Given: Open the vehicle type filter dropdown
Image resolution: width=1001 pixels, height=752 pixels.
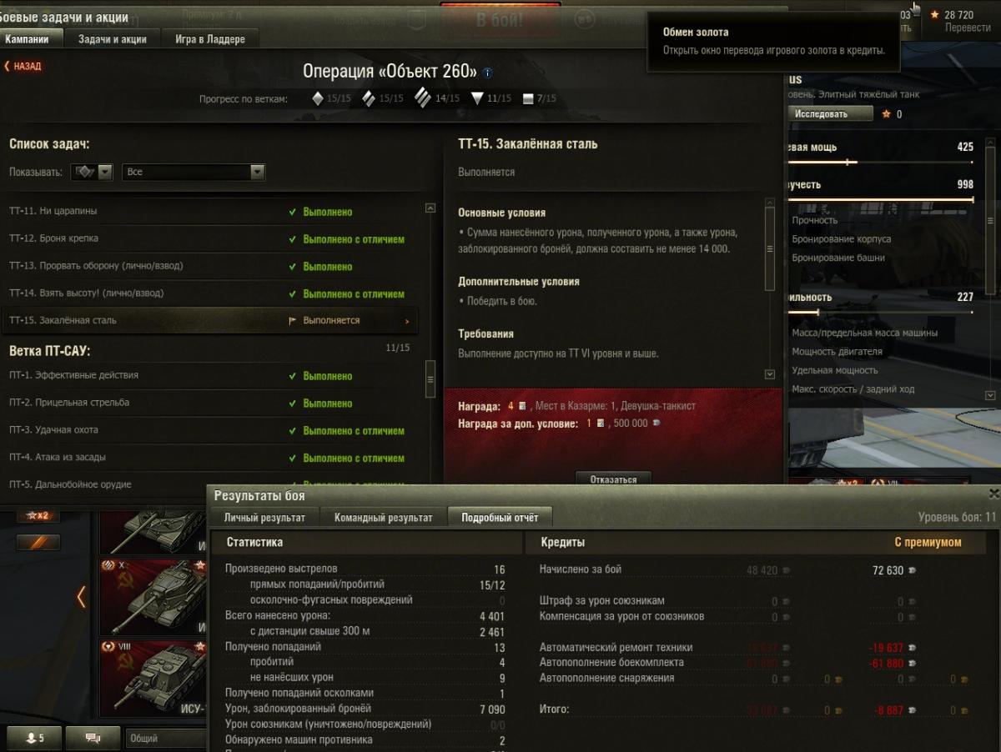Looking at the screenshot, I should [x=92, y=172].
